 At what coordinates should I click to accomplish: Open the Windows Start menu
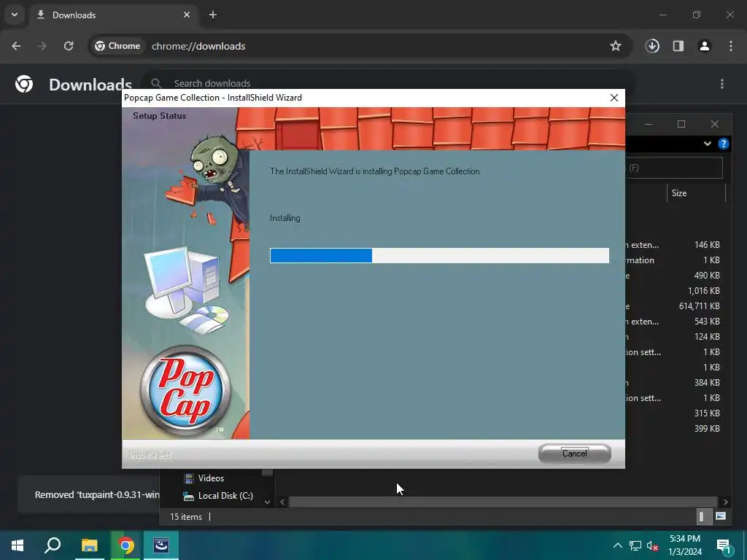18,545
